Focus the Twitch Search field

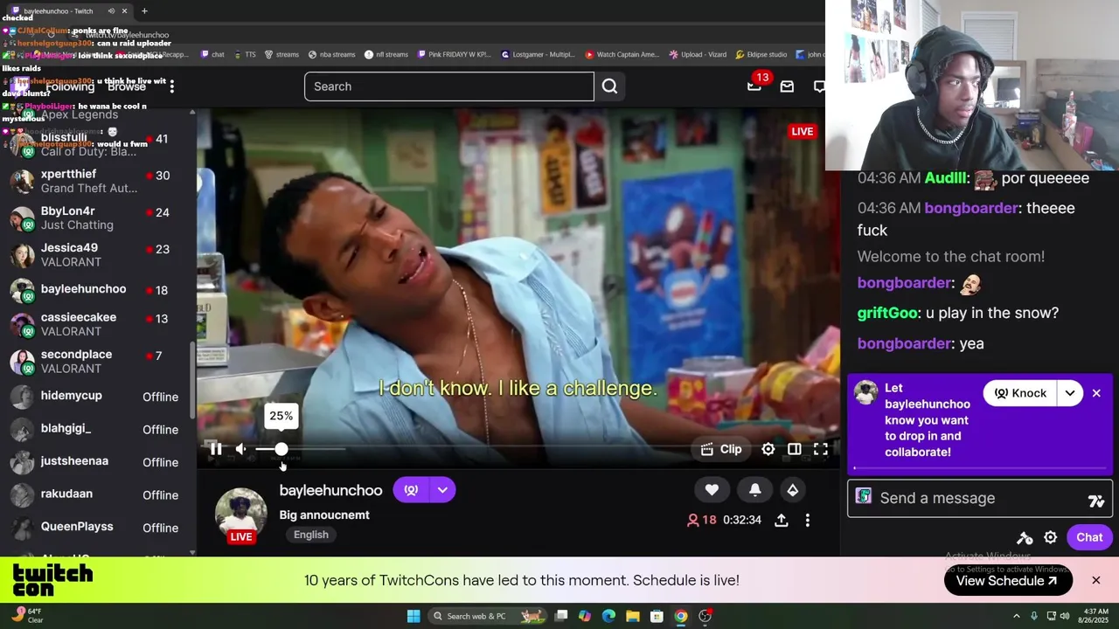click(x=449, y=86)
